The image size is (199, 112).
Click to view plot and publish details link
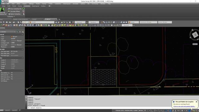(x=184, y=106)
